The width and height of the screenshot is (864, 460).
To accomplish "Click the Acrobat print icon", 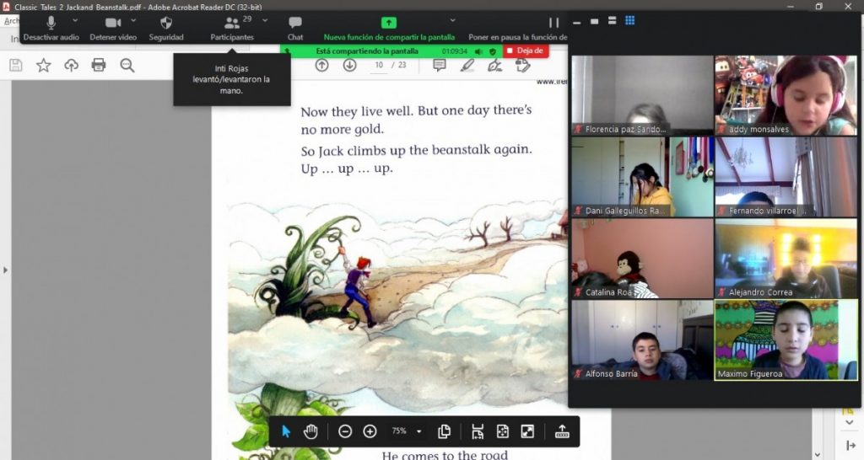I will click(x=99, y=65).
